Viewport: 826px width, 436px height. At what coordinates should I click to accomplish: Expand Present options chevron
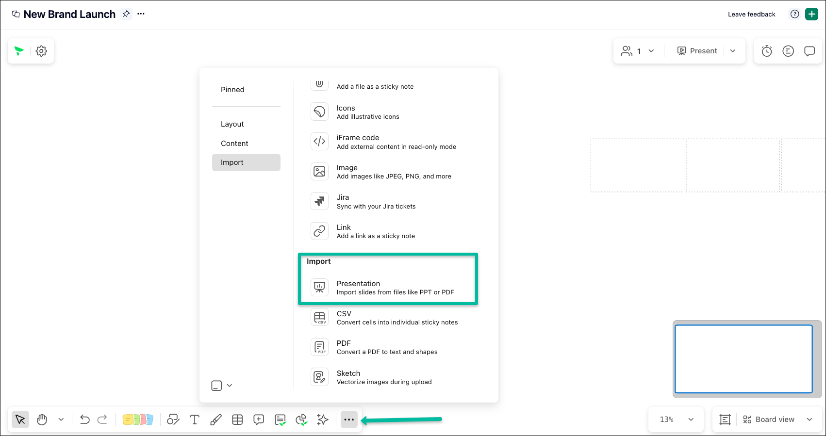pyautogui.click(x=733, y=51)
